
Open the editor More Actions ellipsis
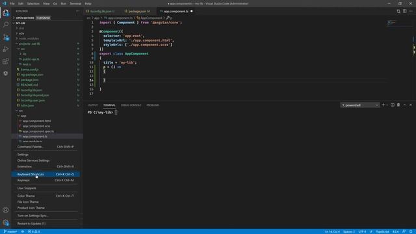pyautogui.click(x=411, y=11)
